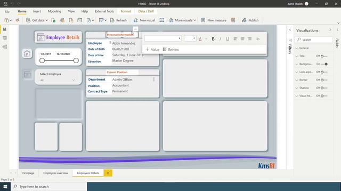Viewport: 341px width, 191px height.
Task: Insert link from text box toolbar
Action: tap(258, 39)
